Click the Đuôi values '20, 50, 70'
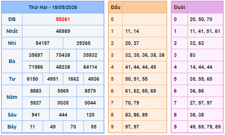Screen dimensions: 225x135 (x=201, y=19)
